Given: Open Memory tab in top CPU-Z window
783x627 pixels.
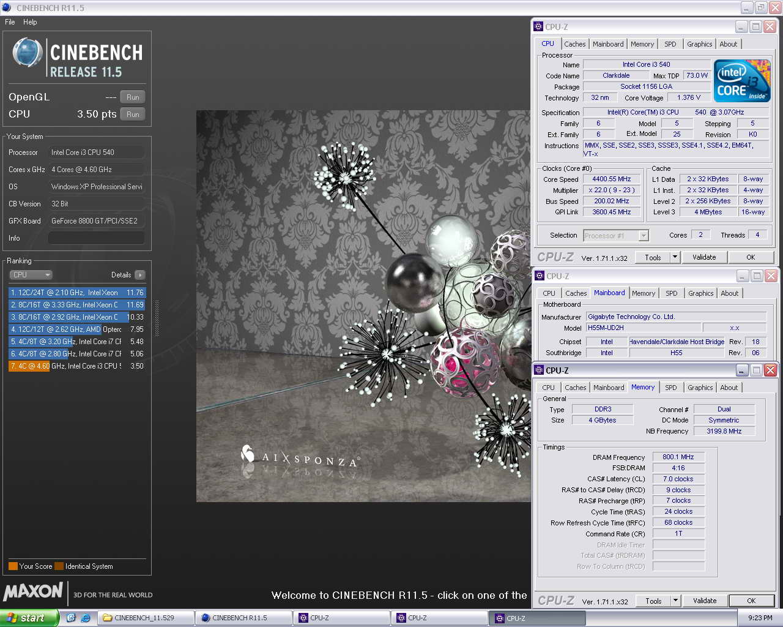Looking at the screenshot, I should 642,44.
